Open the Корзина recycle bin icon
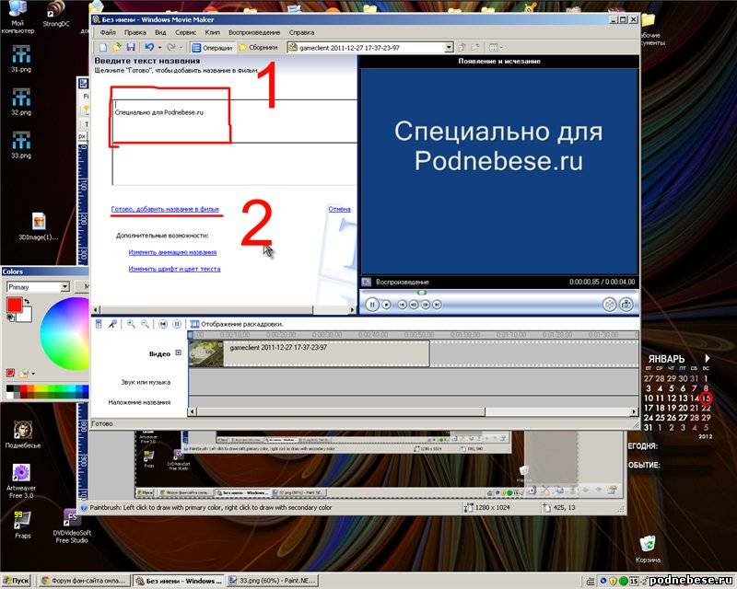The height and width of the screenshot is (589, 737). pyautogui.click(x=649, y=549)
